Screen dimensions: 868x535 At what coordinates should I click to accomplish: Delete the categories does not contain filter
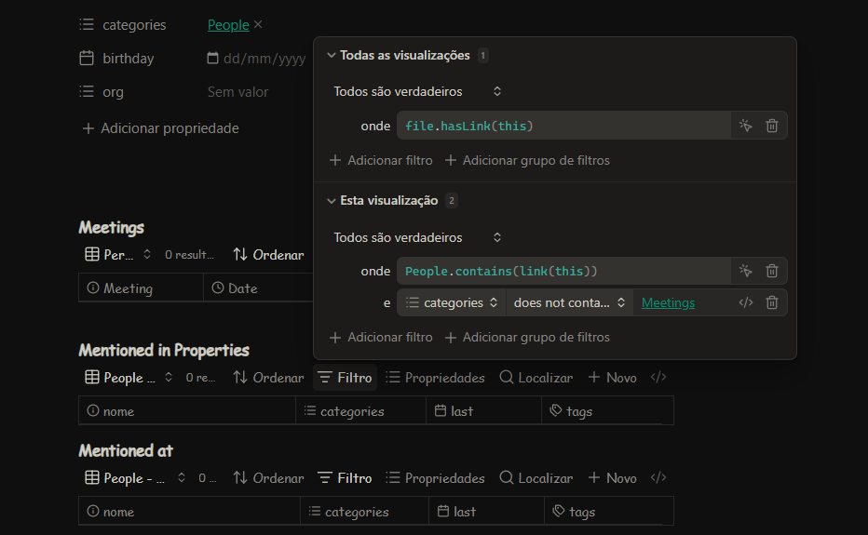771,302
